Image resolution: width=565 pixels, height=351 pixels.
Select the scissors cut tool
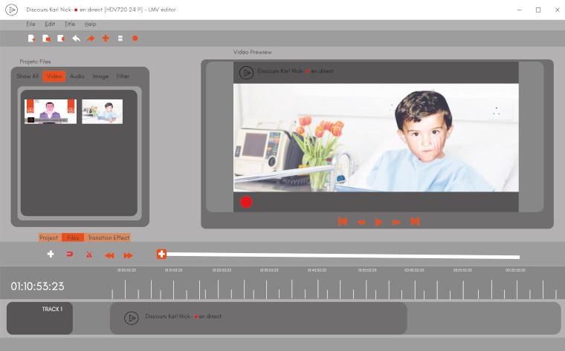88,255
